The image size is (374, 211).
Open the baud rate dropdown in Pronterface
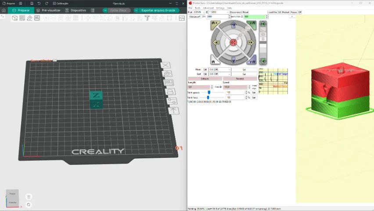(x=219, y=12)
